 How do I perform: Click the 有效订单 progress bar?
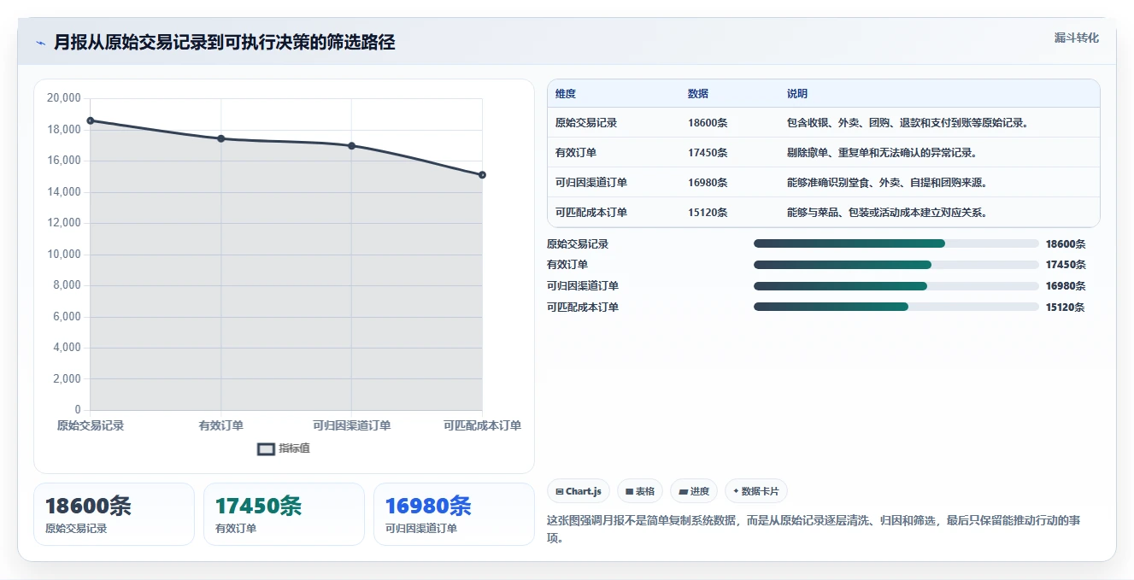click(896, 265)
